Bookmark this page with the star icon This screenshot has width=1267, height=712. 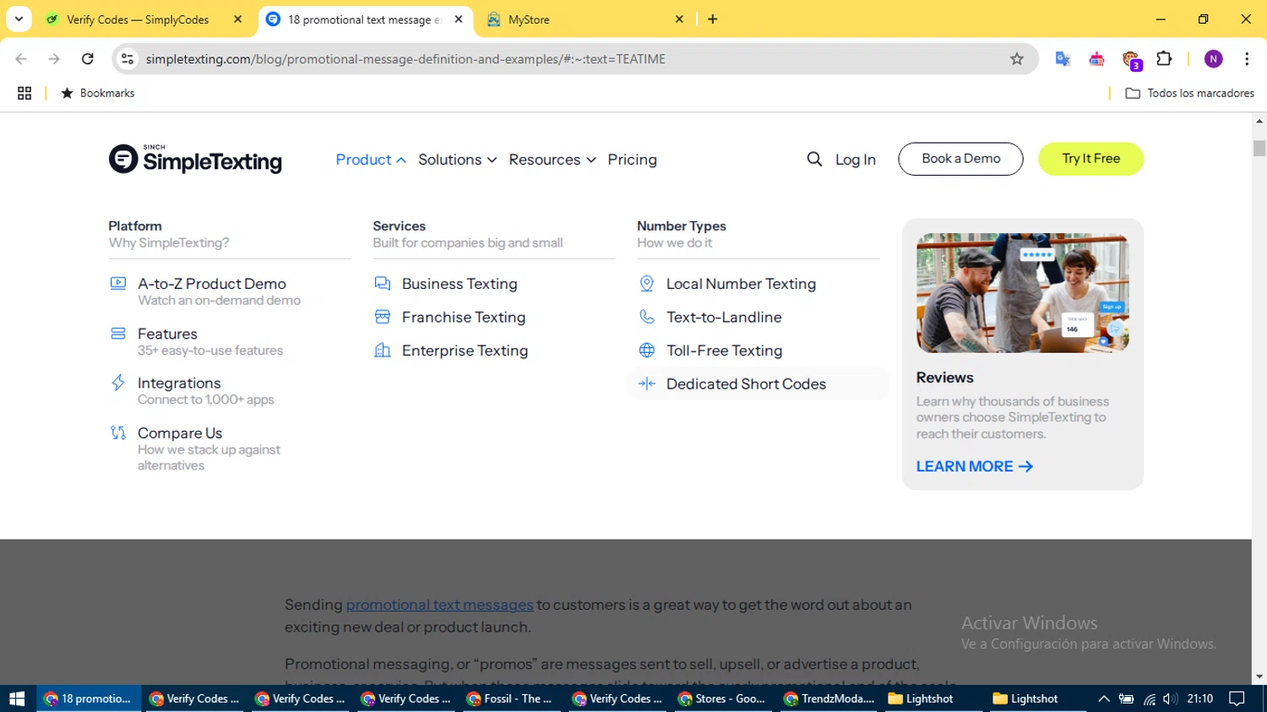click(1017, 59)
